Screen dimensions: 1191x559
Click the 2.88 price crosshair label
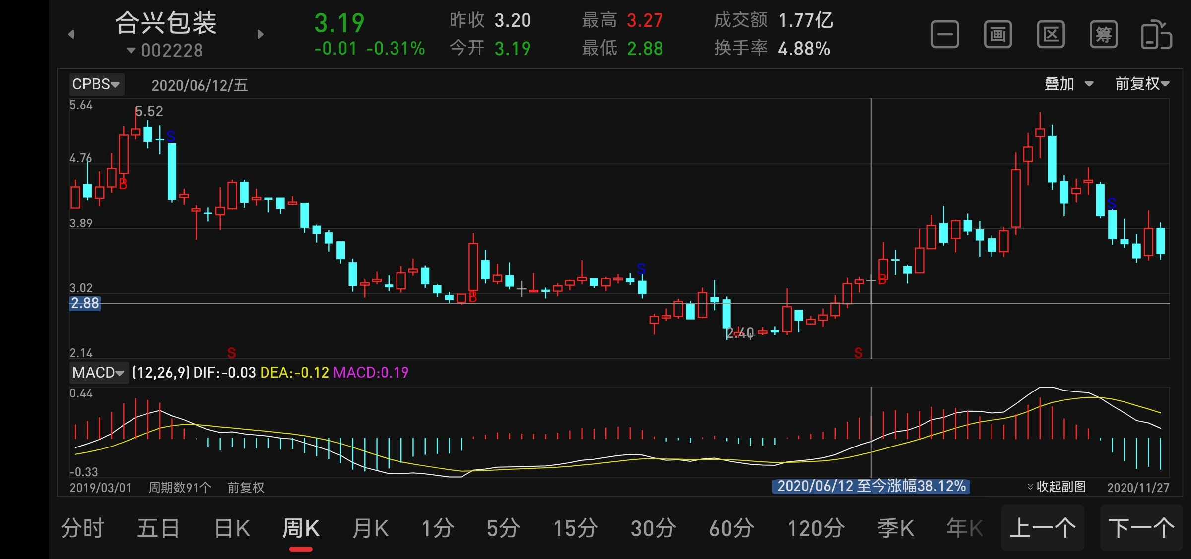(x=85, y=303)
